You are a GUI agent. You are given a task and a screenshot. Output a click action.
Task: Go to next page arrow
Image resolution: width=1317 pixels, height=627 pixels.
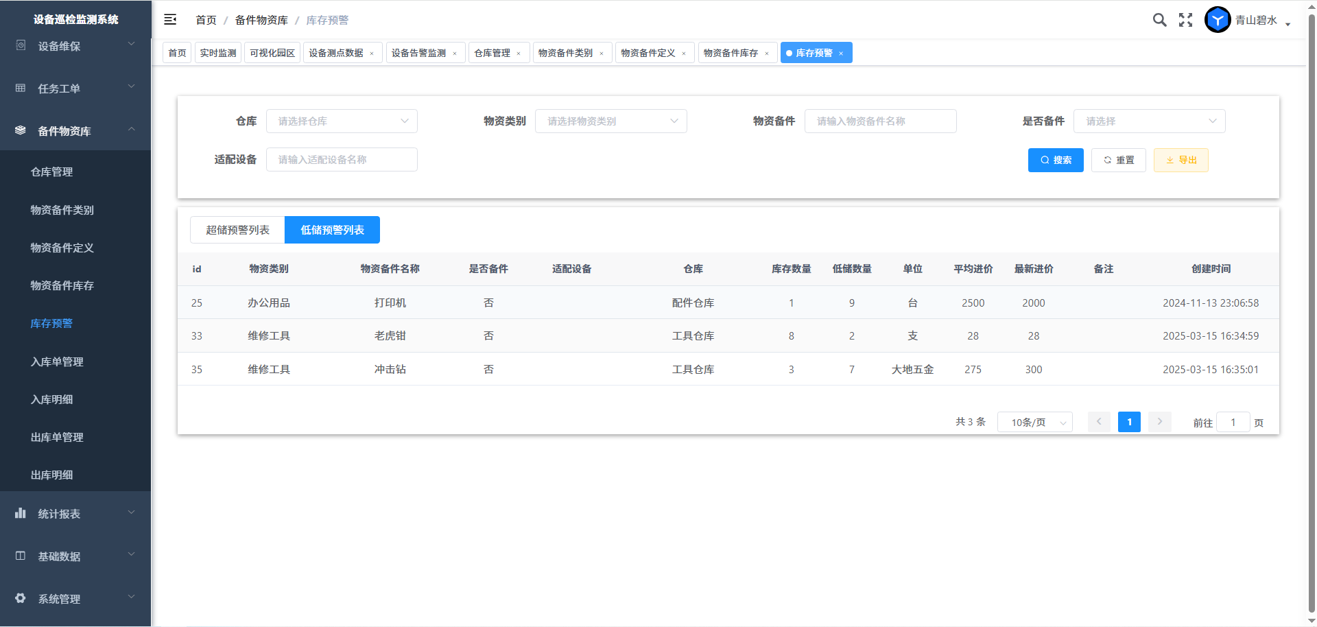pyautogui.click(x=1159, y=422)
